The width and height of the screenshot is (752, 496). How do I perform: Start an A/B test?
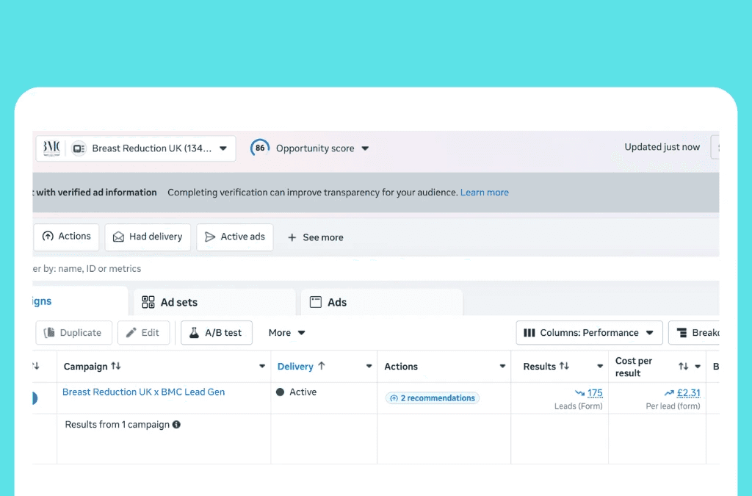coord(217,333)
